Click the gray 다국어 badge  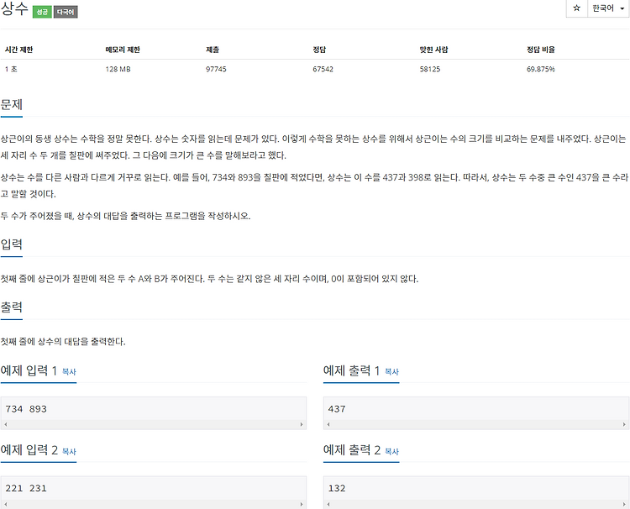(66, 12)
